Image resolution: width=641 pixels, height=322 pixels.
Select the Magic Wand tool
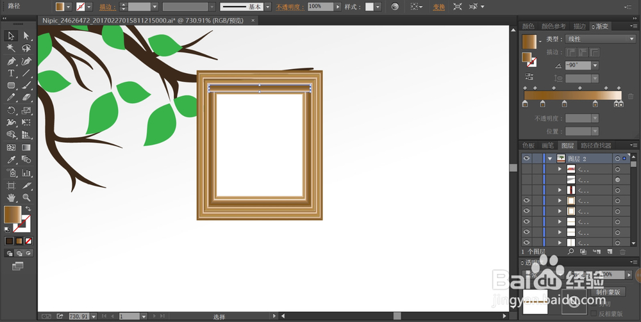[11, 48]
